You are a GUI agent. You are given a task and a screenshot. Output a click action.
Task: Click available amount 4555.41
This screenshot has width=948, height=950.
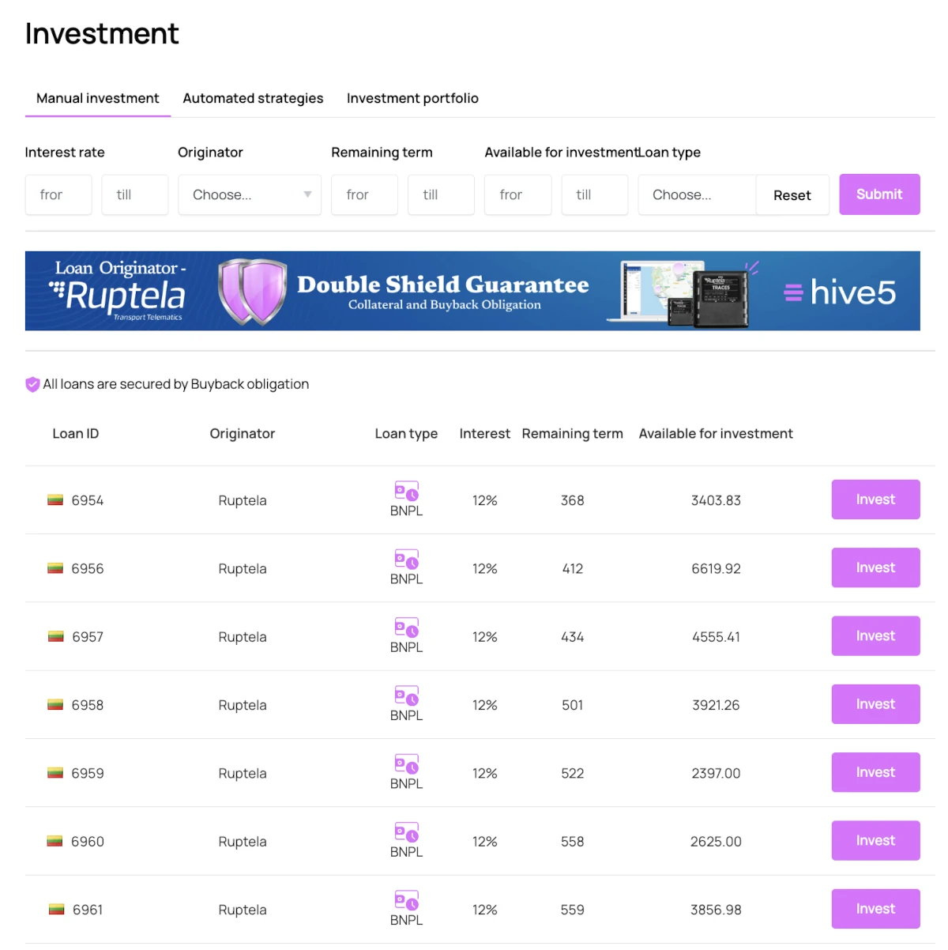coord(716,637)
